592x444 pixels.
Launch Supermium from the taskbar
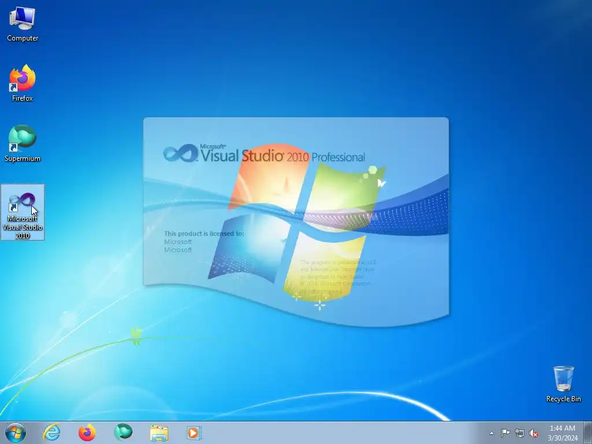[123, 432]
